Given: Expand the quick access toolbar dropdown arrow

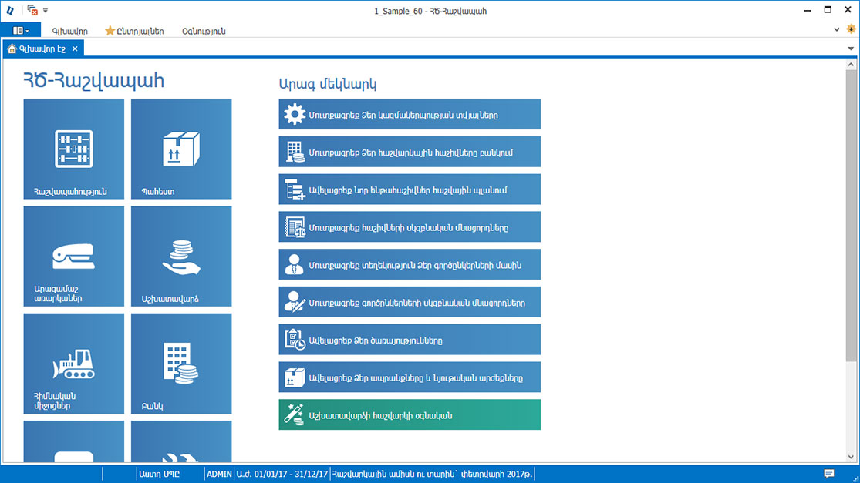Looking at the screenshot, I should click(x=46, y=11).
